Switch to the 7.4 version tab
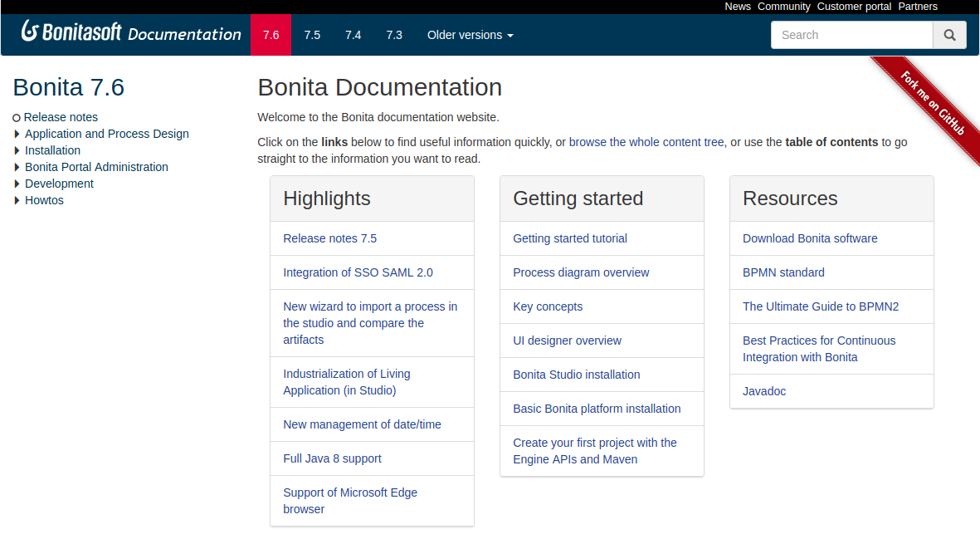The height and width of the screenshot is (534, 980). [x=353, y=35]
